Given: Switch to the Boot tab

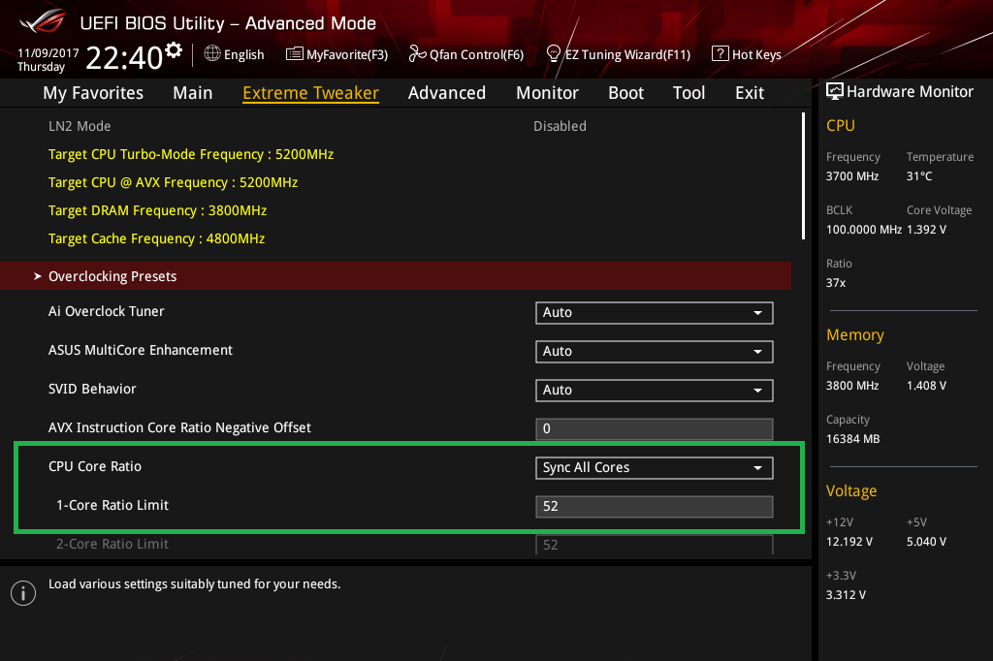Looking at the screenshot, I should tap(625, 93).
